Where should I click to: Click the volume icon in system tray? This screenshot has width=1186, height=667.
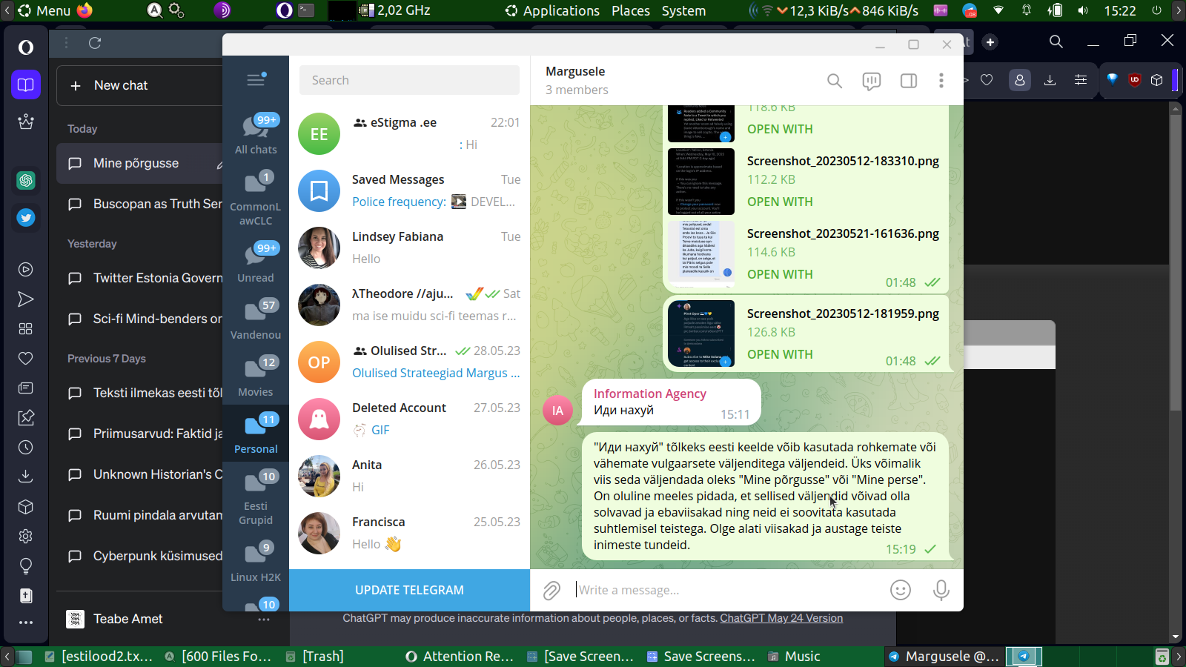[x=1083, y=10]
